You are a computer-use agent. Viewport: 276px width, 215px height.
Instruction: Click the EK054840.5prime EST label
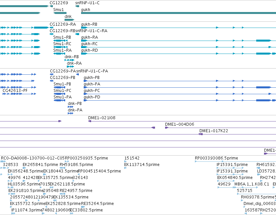pyautogui.click(x=235, y=178)
